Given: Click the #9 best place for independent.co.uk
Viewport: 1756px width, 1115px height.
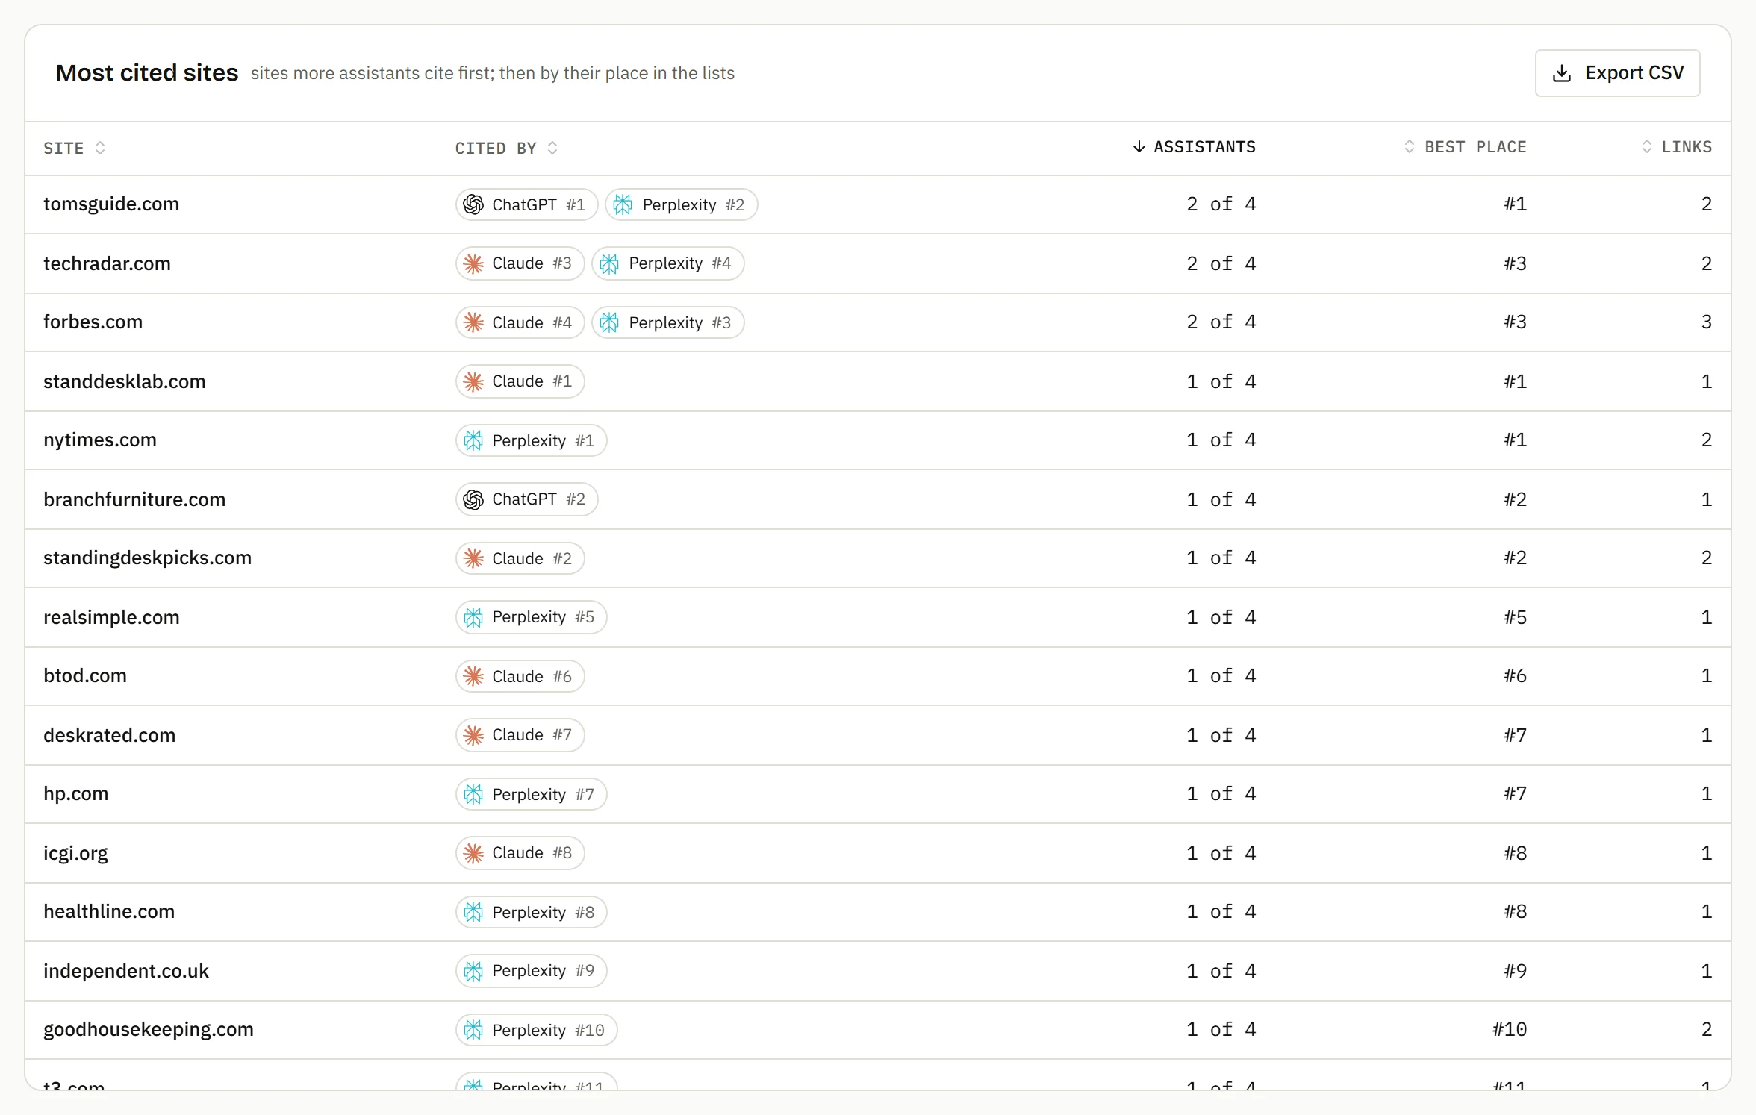Looking at the screenshot, I should point(1515,971).
